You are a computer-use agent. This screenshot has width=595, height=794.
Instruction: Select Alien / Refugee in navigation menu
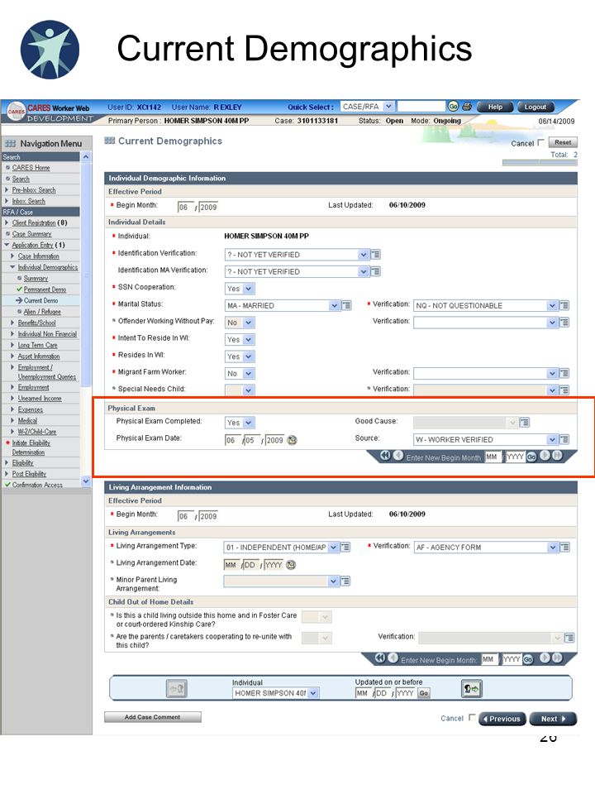pos(42,312)
